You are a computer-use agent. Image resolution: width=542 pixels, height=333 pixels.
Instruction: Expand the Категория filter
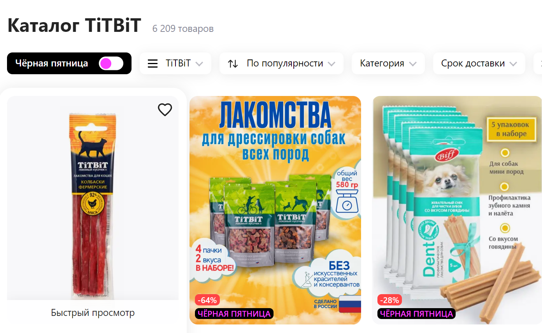[x=388, y=63]
